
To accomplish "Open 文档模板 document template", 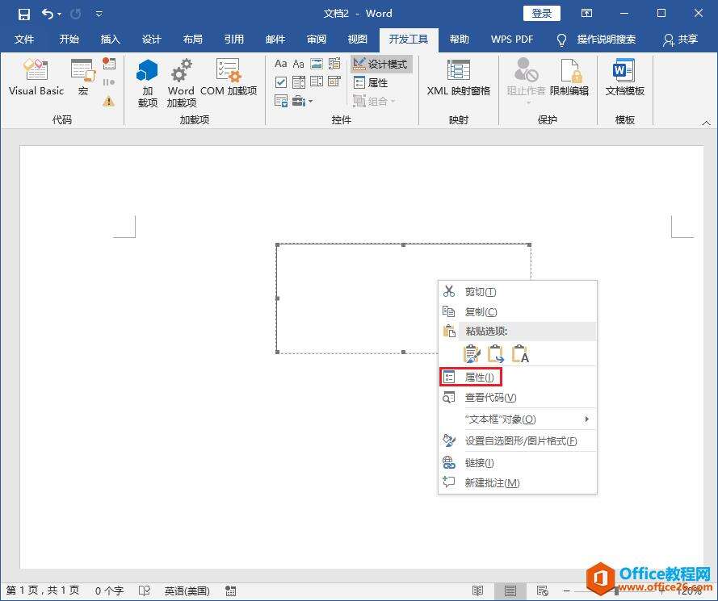I will pos(624,77).
